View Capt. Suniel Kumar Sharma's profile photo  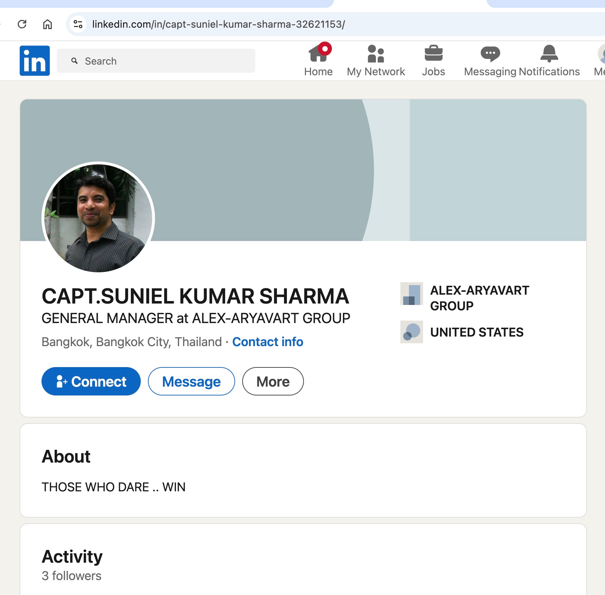pyautogui.click(x=98, y=218)
